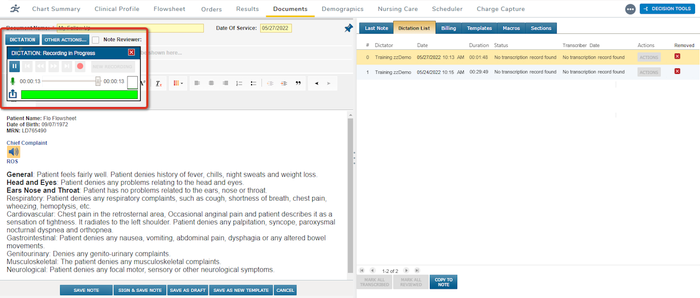Toggle the Note Reviewer checkbox
Screen dimensions: 700x298
tap(96, 39)
